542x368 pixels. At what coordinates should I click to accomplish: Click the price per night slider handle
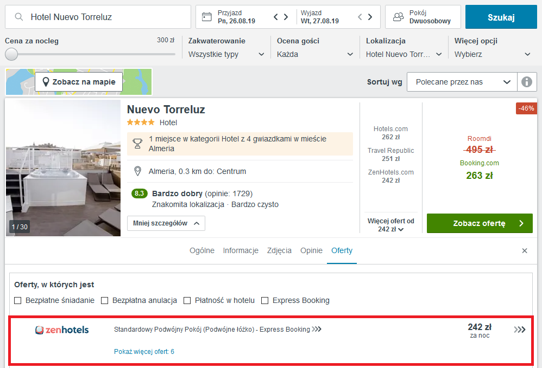tap(11, 54)
